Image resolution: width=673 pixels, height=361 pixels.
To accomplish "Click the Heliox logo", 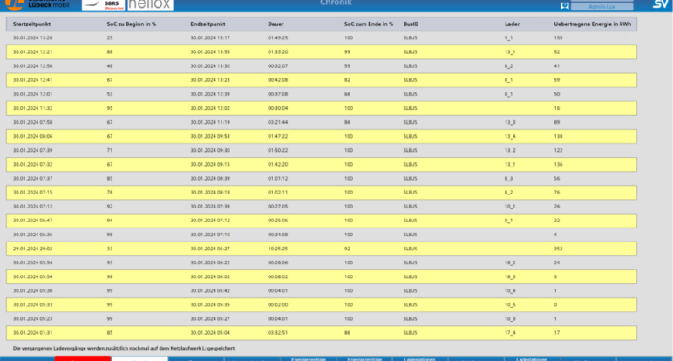I will [x=151, y=4].
